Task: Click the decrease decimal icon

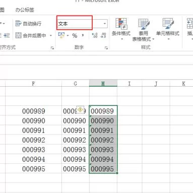Action: click(103, 35)
